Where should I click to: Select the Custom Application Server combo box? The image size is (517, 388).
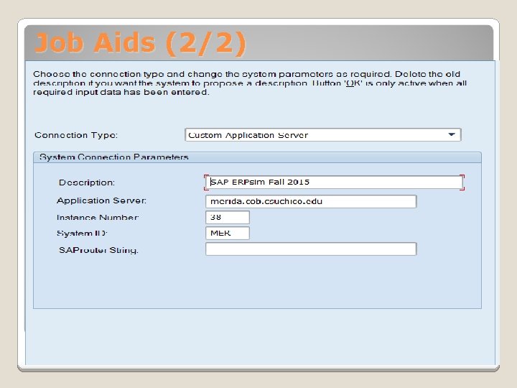(323, 135)
